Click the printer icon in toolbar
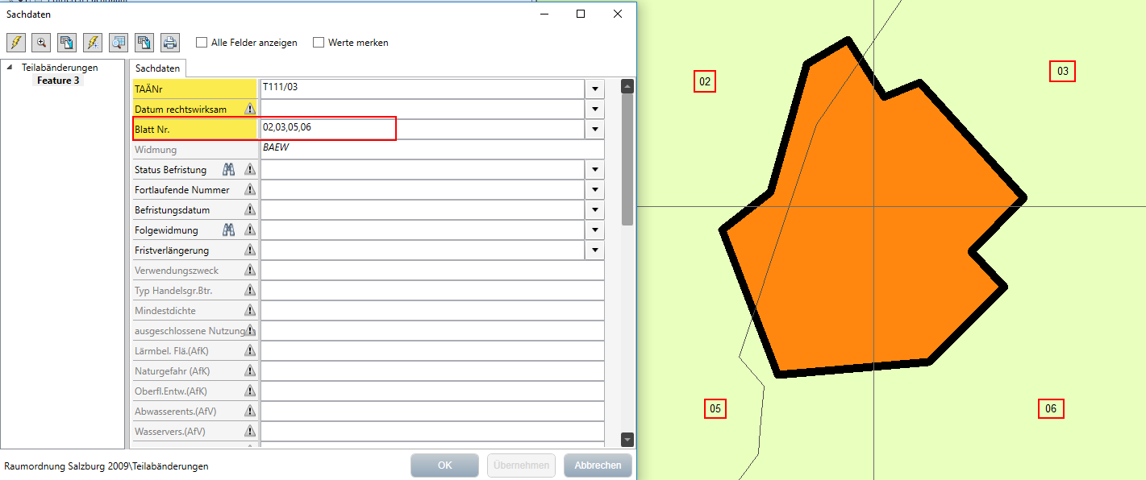 (x=169, y=42)
